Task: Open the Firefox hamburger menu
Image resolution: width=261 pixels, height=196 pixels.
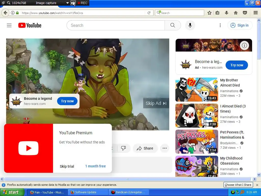Action: [x=256, y=13]
